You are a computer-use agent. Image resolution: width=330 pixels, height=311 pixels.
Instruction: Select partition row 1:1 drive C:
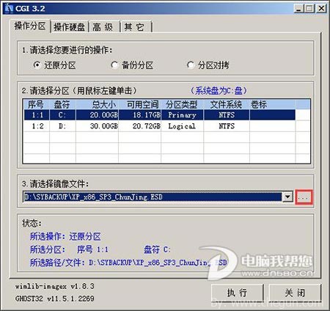160,115
